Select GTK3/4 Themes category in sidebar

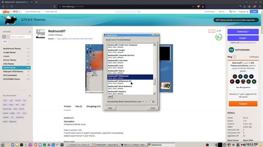coord(16,68)
